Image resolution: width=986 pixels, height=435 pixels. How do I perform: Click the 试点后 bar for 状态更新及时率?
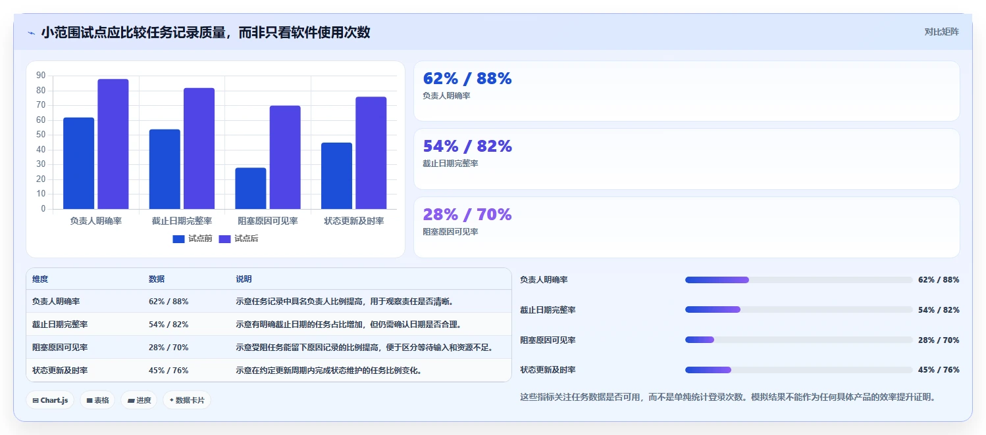click(x=371, y=152)
